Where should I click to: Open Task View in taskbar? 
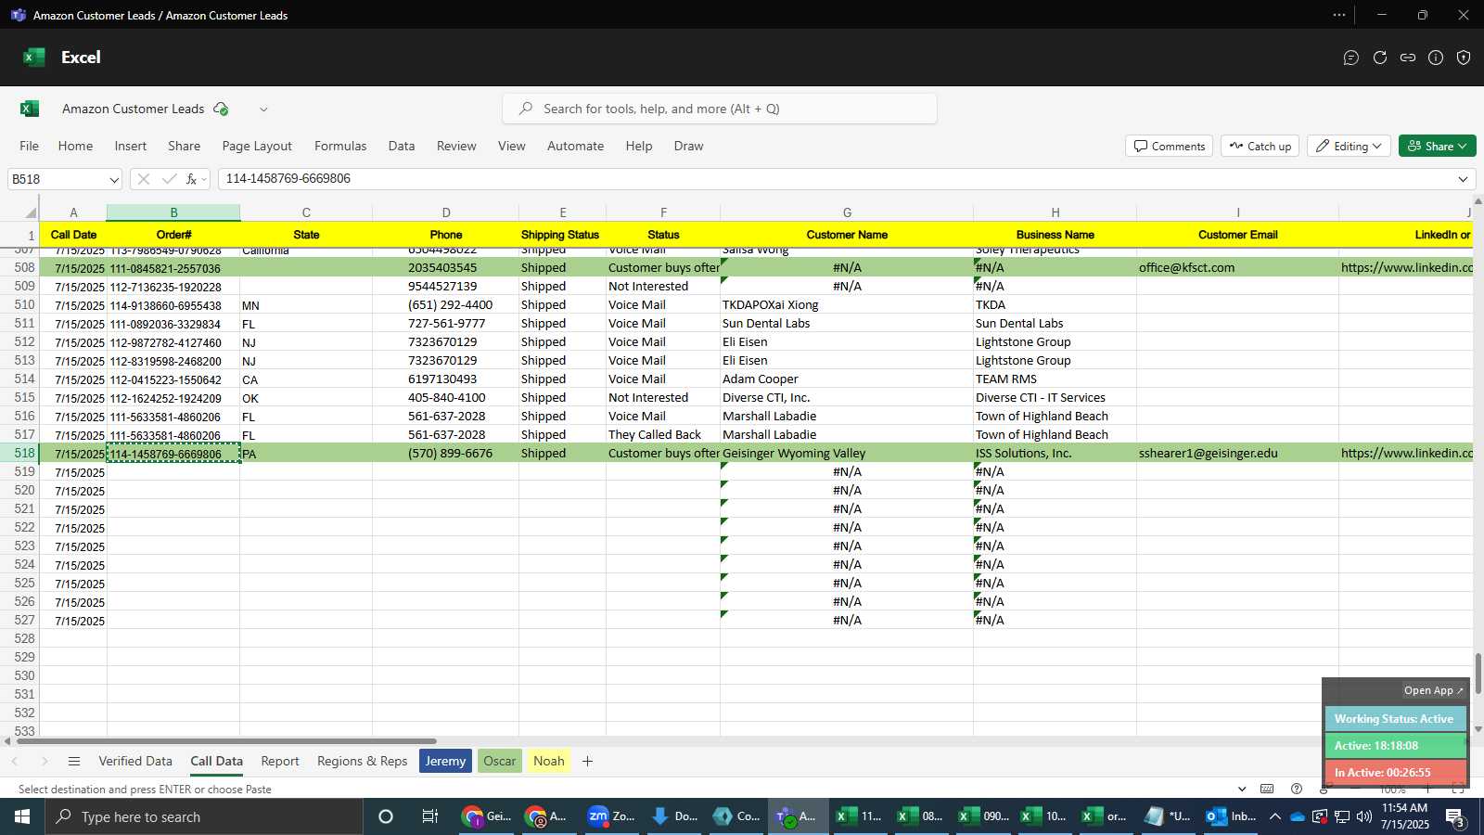[x=429, y=816]
